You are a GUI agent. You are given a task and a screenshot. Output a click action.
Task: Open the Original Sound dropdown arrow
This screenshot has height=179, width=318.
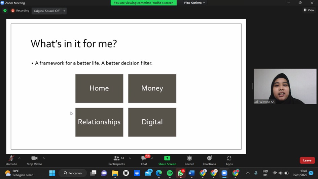click(64, 11)
